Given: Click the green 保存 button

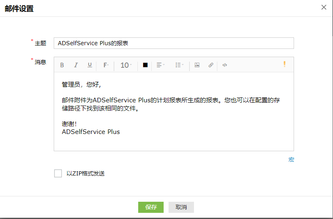Looking at the screenshot, I should click(x=151, y=207).
